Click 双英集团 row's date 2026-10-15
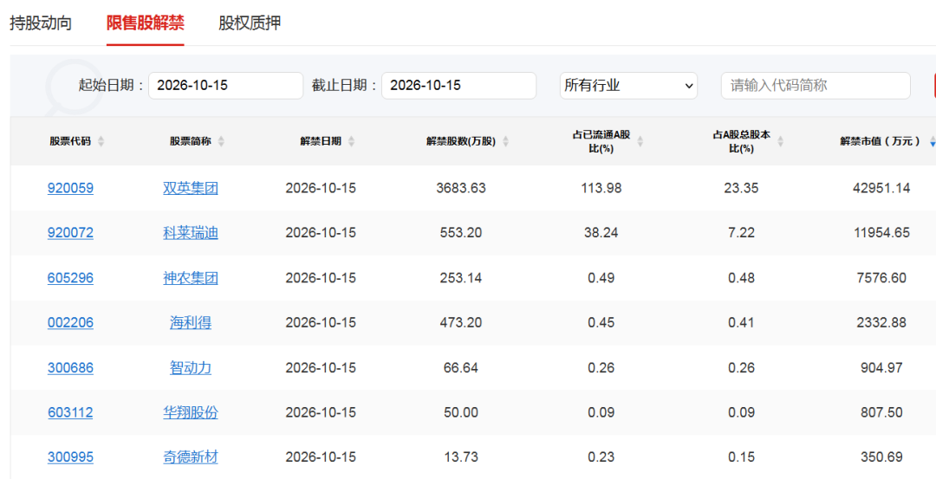Screen dimensions: 936x479 click(x=321, y=188)
